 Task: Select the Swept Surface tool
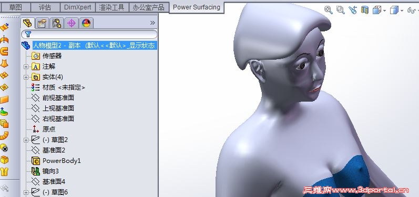4,51
